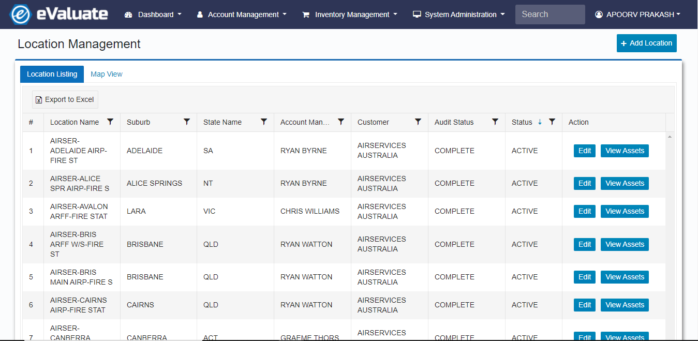Open filter for Audit Status column
The width and height of the screenshot is (698, 341).
pyautogui.click(x=495, y=122)
